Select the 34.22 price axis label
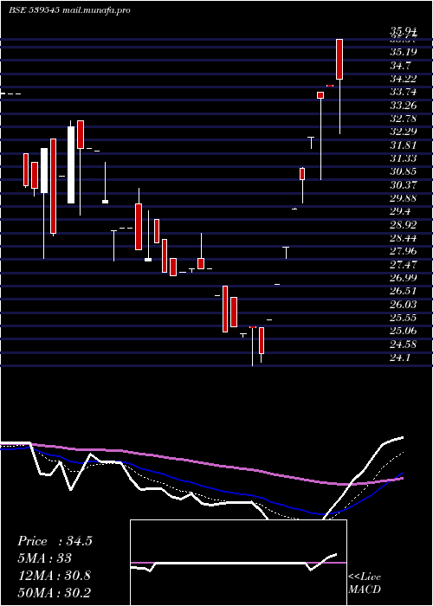 pos(403,79)
